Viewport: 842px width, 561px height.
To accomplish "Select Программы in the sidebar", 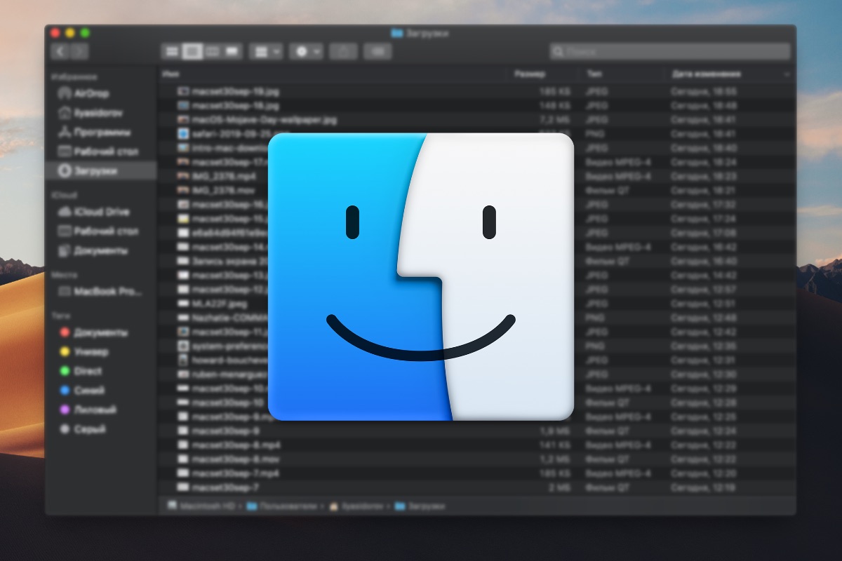I will (x=101, y=132).
